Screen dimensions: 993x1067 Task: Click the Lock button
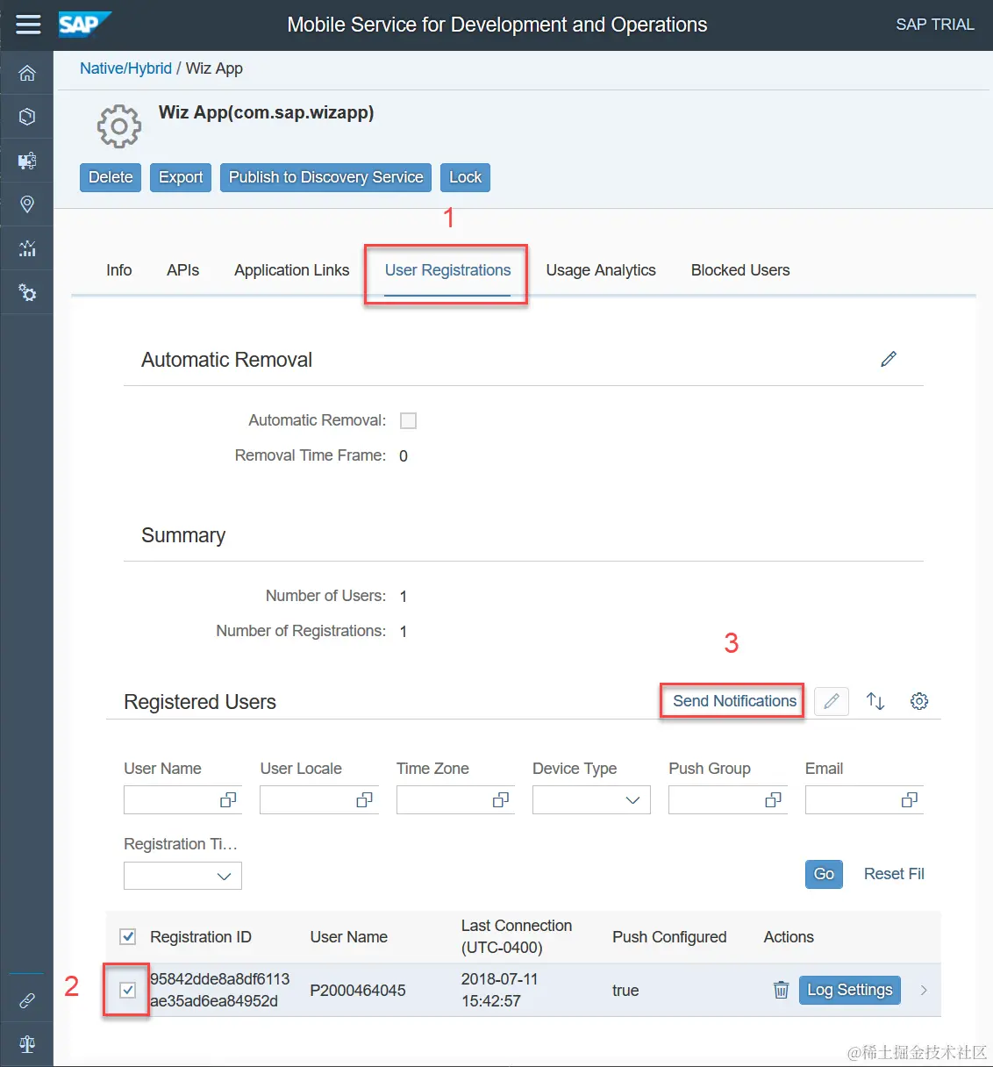pyautogui.click(x=465, y=177)
